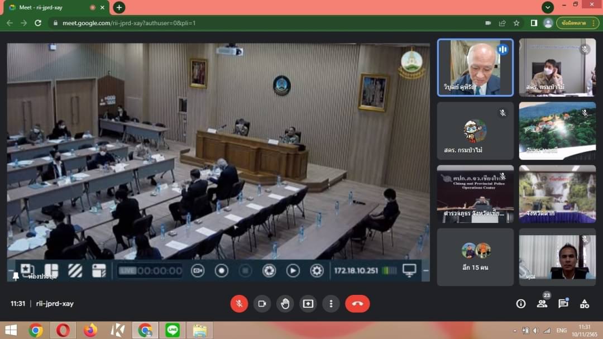
Task: Select the bottom-right man in suit tile
Action: (x=557, y=257)
